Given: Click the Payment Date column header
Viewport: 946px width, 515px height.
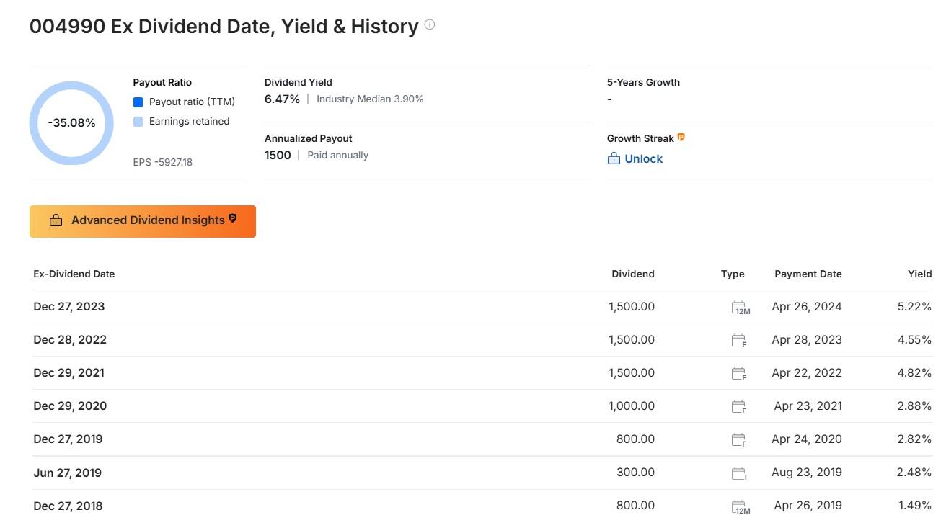Looking at the screenshot, I should tap(808, 274).
